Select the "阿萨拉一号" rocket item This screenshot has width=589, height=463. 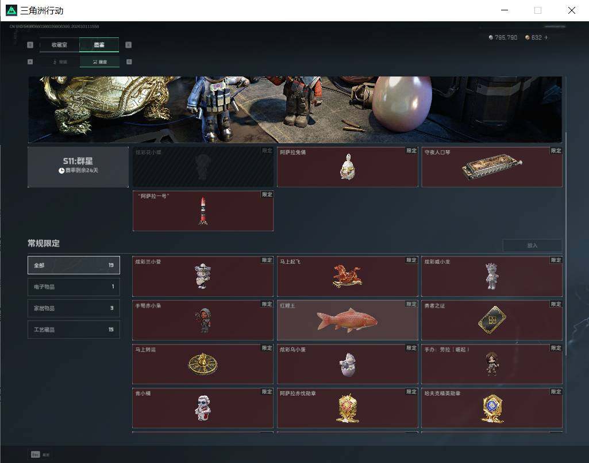203,211
